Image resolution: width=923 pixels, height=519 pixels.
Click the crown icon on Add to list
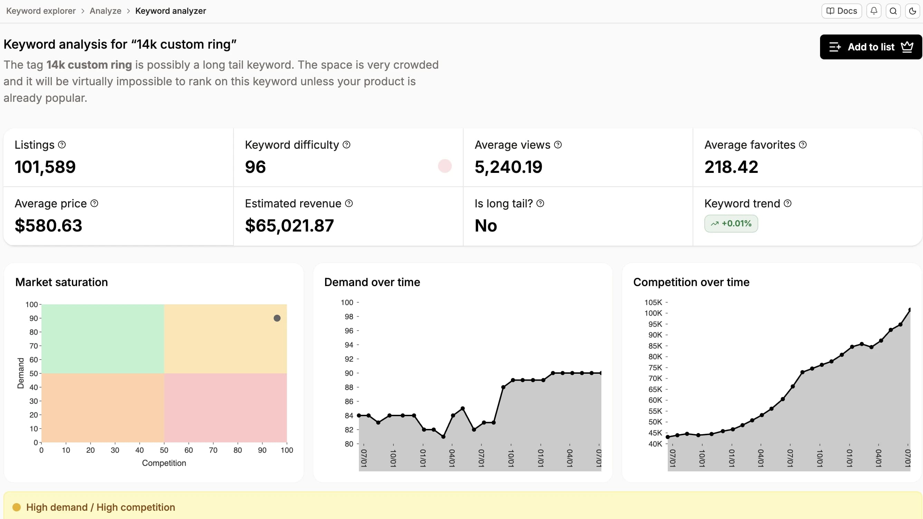pyautogui.click(x=907, y=47)
